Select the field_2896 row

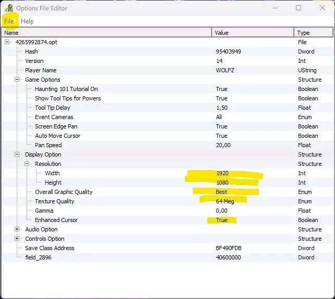[x=167, y=257]
